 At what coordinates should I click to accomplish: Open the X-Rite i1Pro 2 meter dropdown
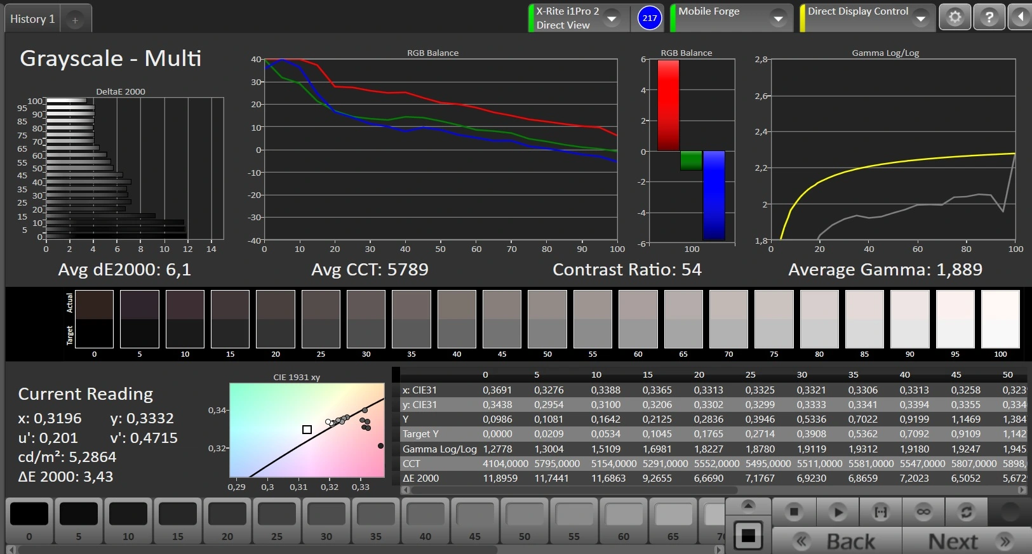pyautogui.click(x=612, y=18)
